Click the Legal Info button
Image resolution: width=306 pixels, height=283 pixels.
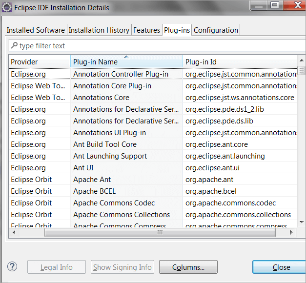[57, 267]
